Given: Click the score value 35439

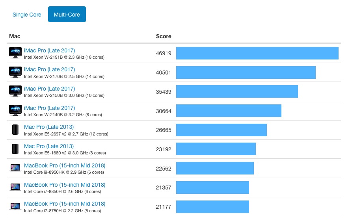Looking at the screenshot, I should point(164,92).
